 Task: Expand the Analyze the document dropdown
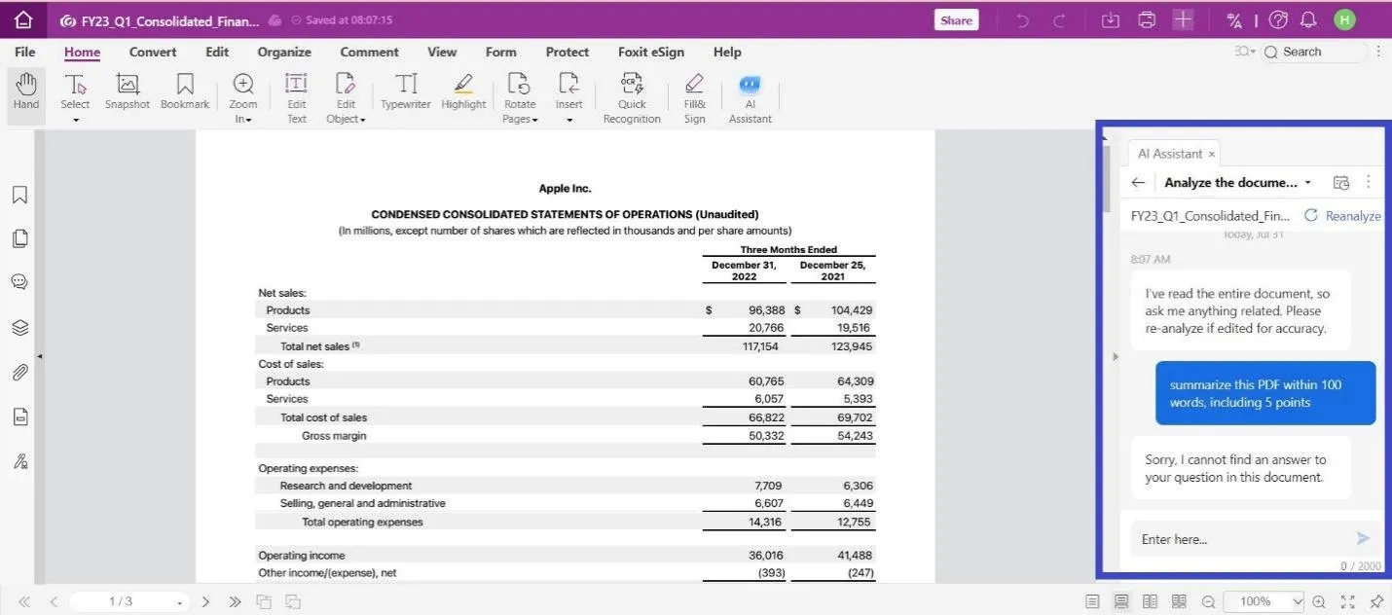tap(1307, 183)
